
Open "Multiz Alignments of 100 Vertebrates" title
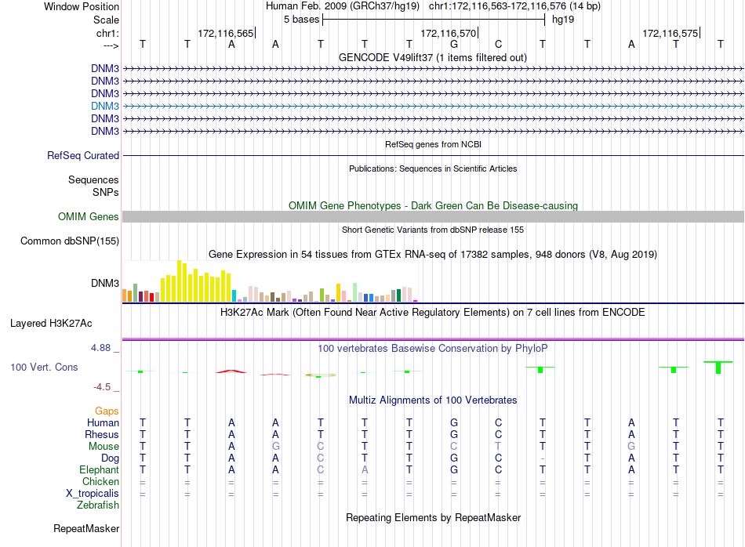pyautogui.click(x=433, y=400)
